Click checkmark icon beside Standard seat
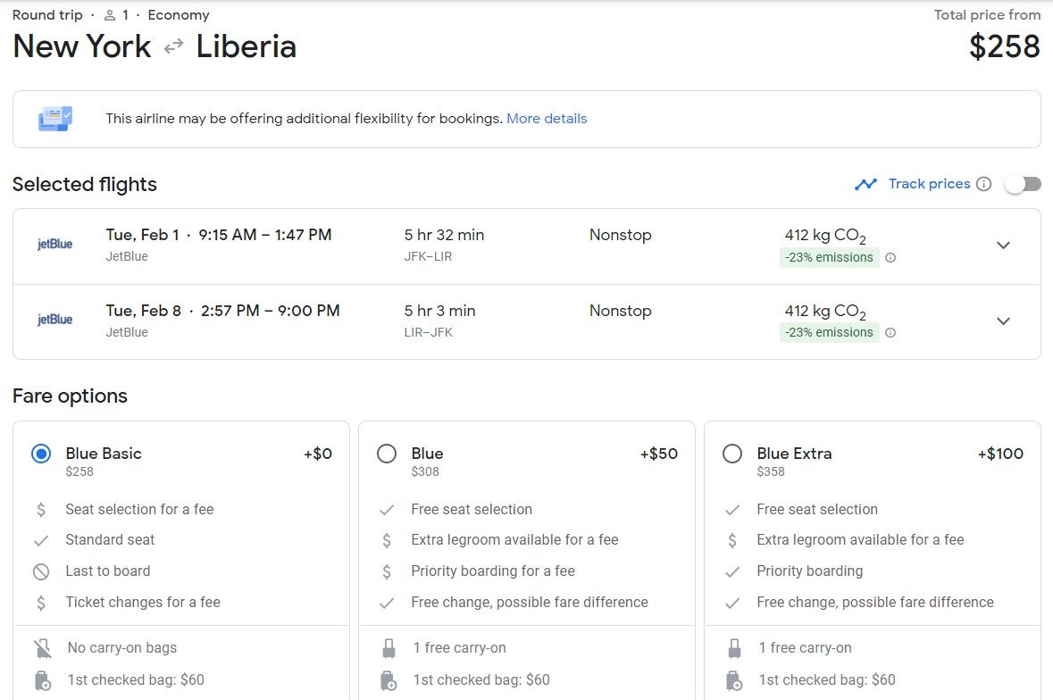 pos(41,540)
